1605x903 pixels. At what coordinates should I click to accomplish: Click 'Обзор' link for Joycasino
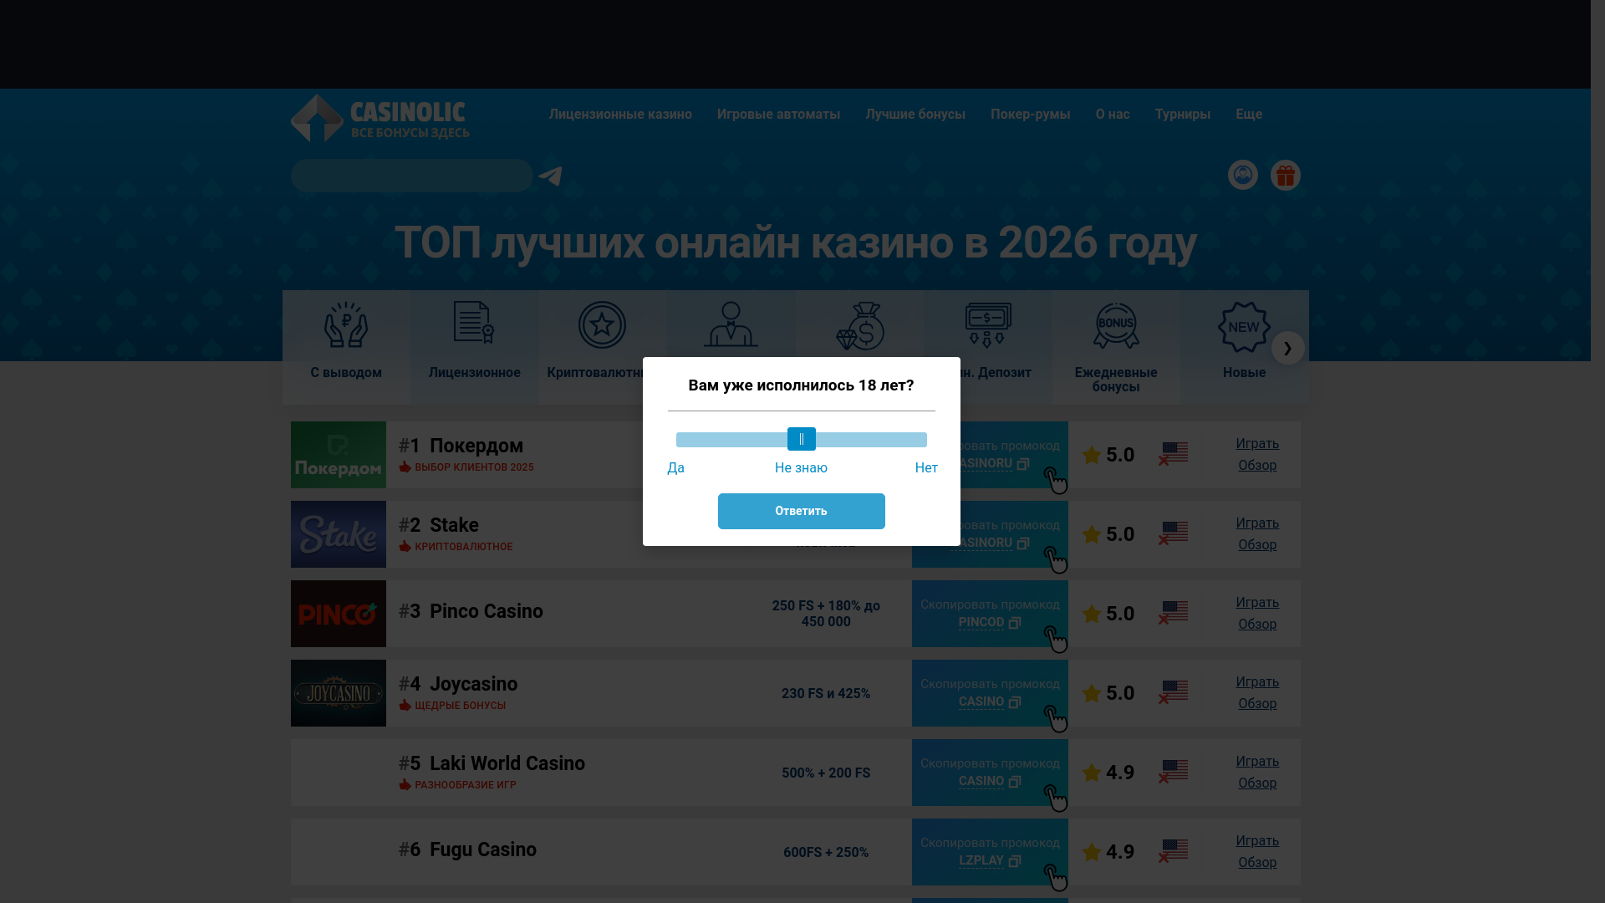(x=1257, y=704)
